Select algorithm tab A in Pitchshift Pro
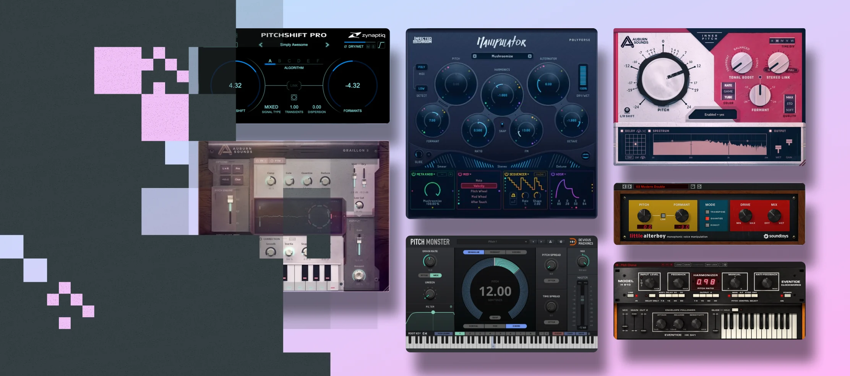 (270, 61)
